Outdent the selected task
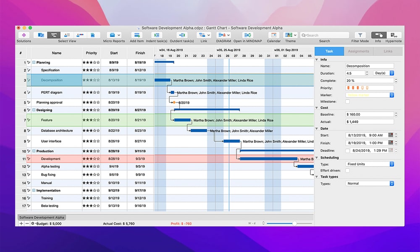This screenshot has width=420, height=252. pyautogui.click(x=182, y=35)
